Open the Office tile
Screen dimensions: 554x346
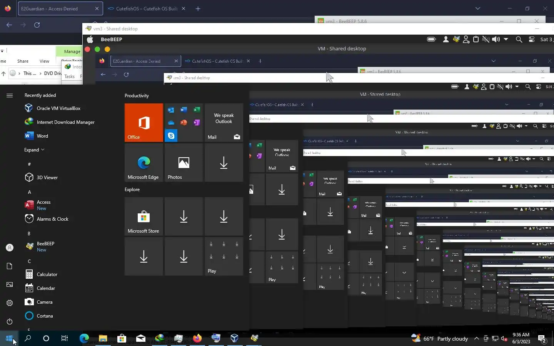[144, 123]
